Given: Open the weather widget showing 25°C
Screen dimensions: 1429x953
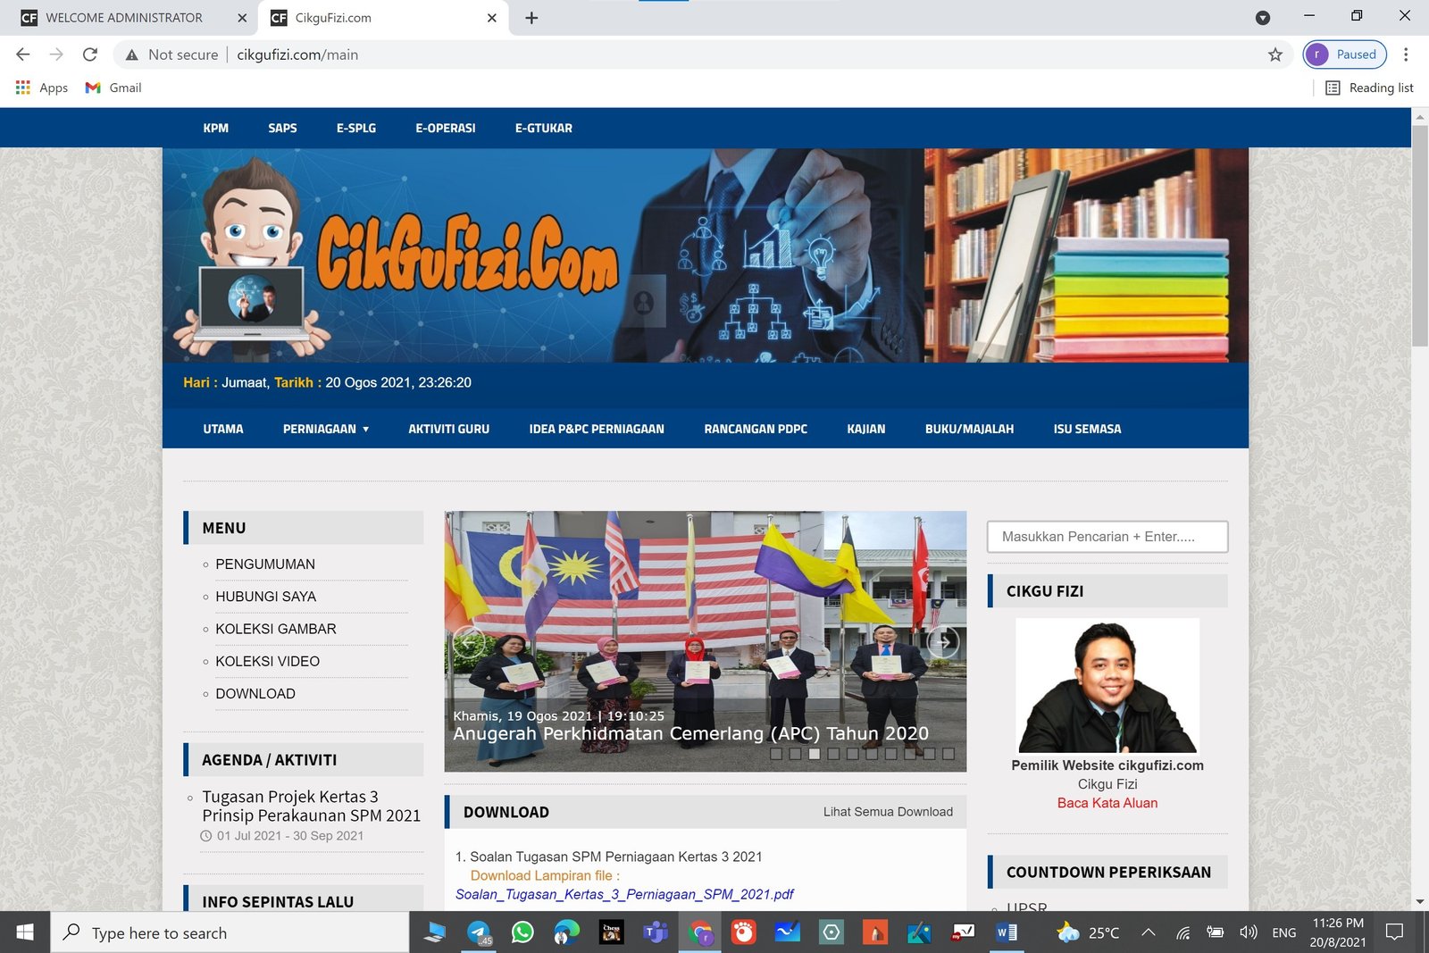Looking at the screenshot, I should 1087,932.
